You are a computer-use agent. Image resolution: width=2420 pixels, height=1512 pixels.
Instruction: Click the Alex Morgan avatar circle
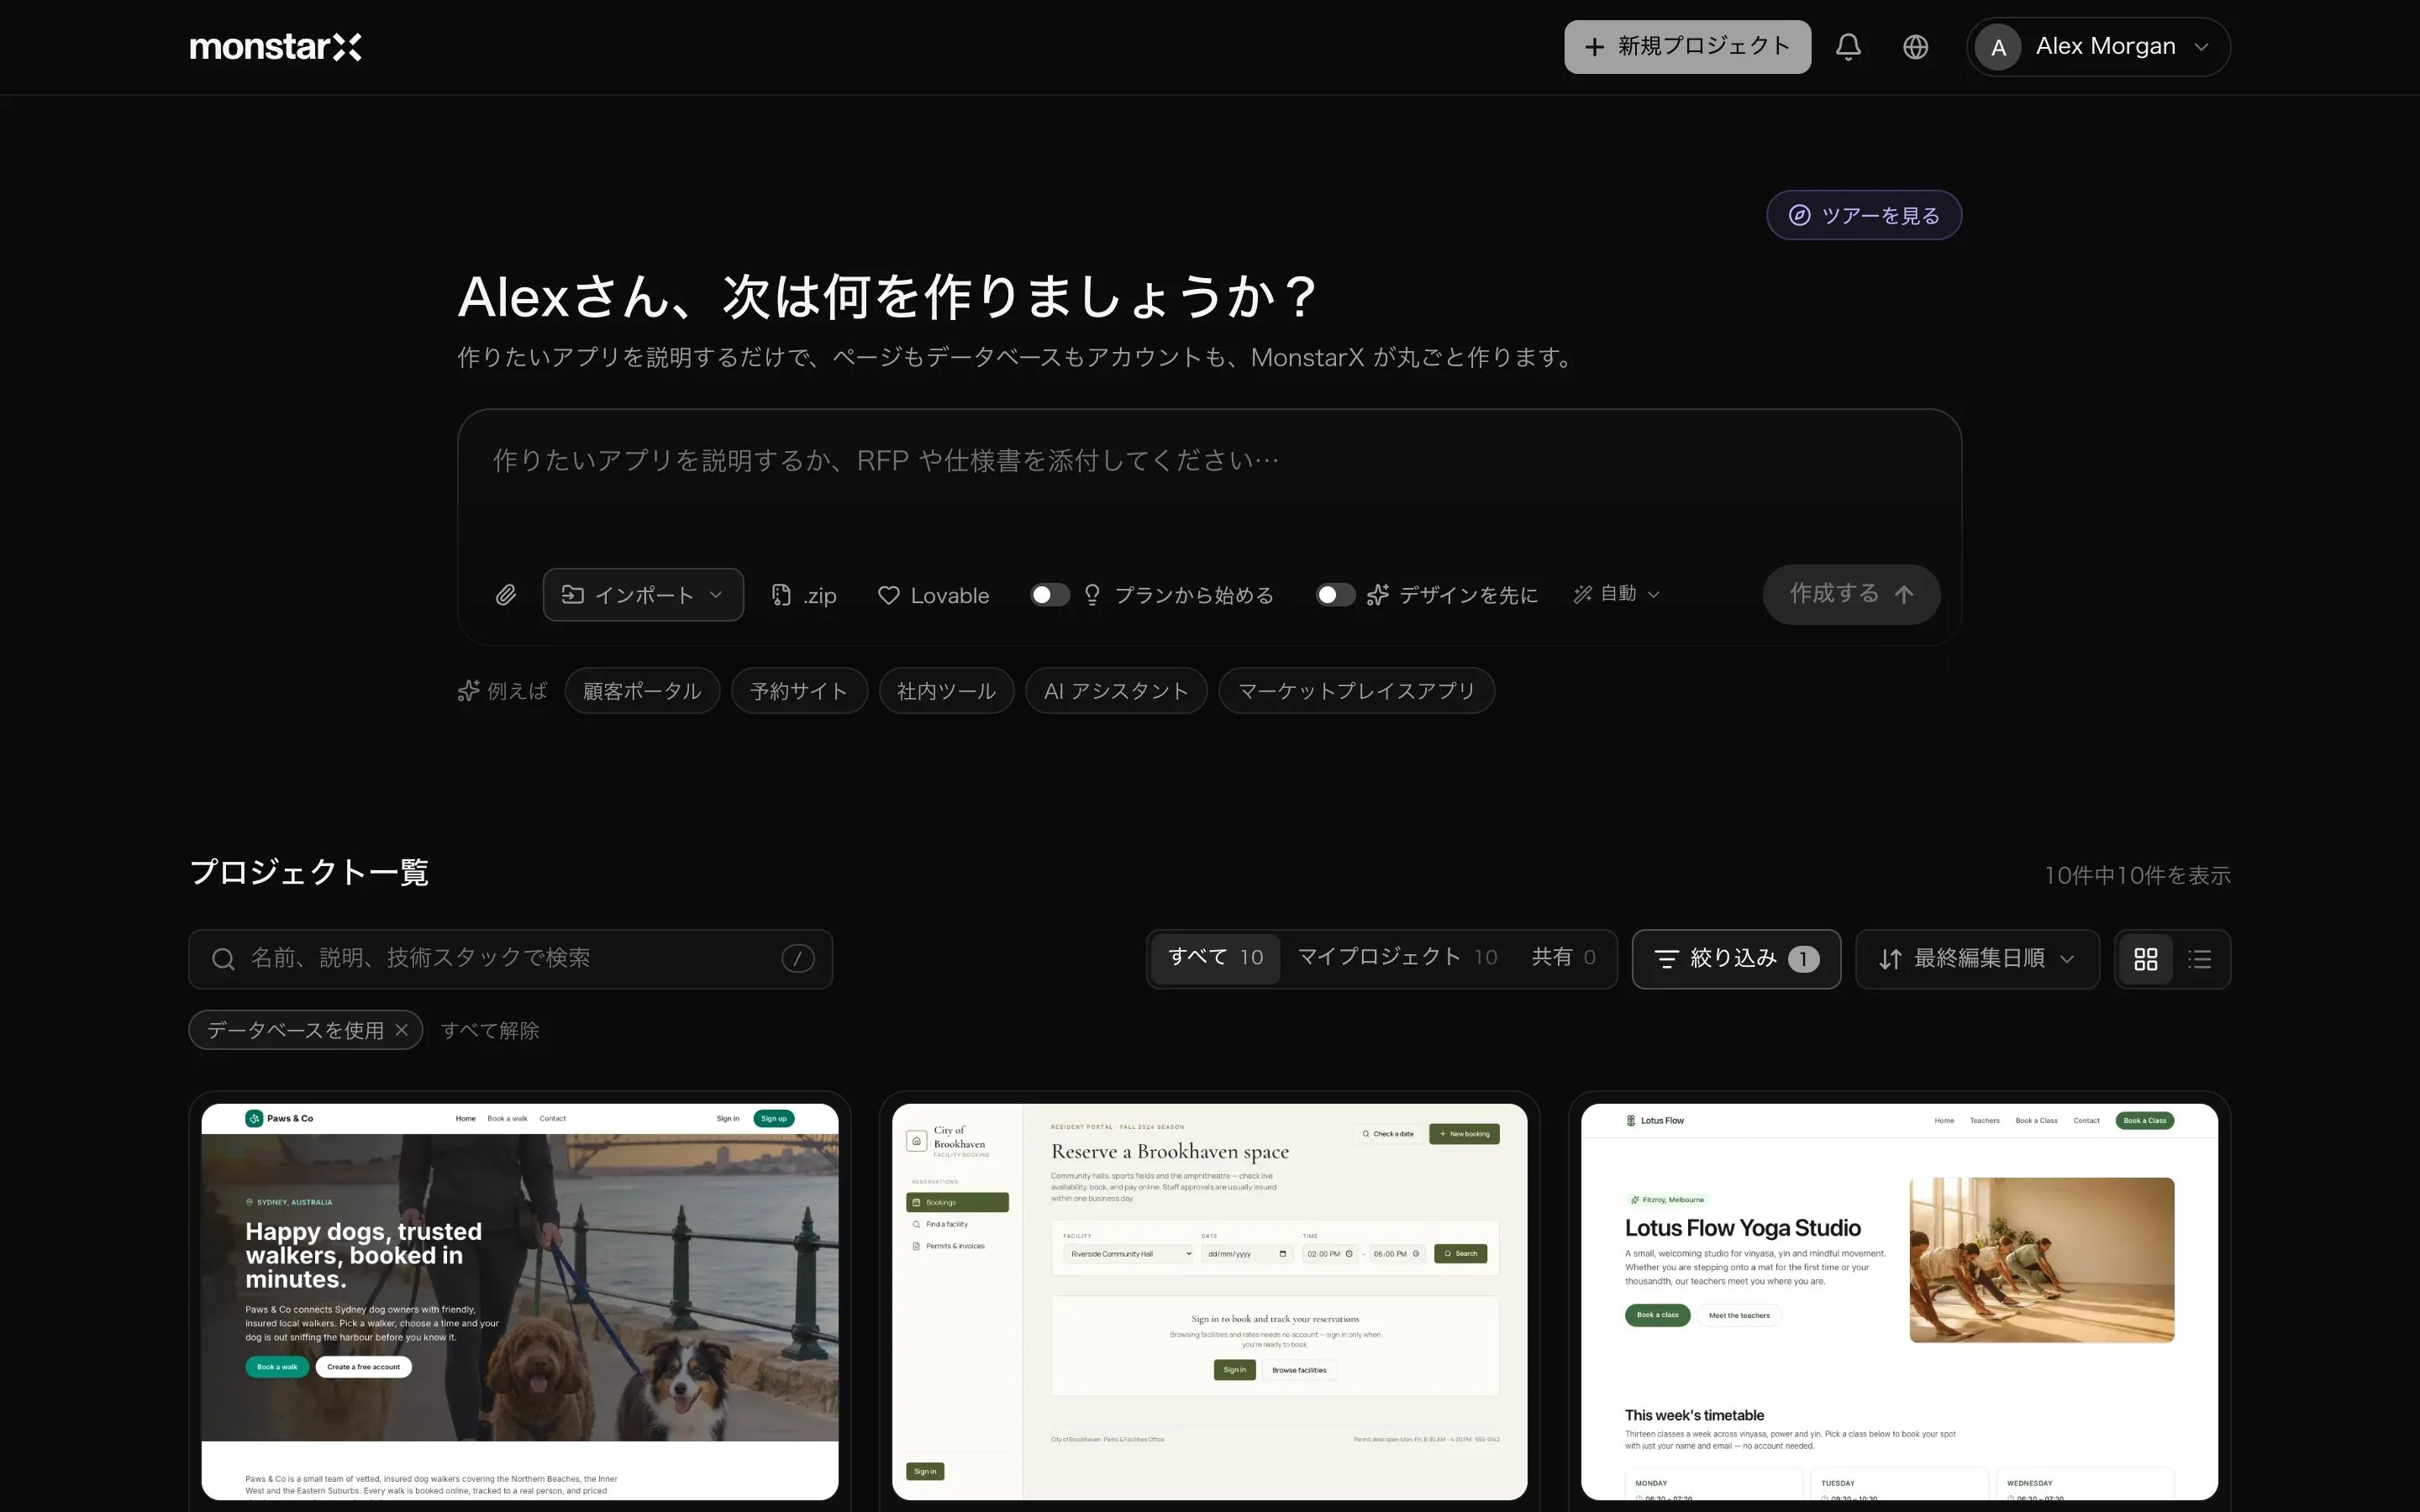pyautogui.click(x=1998, y=47)
